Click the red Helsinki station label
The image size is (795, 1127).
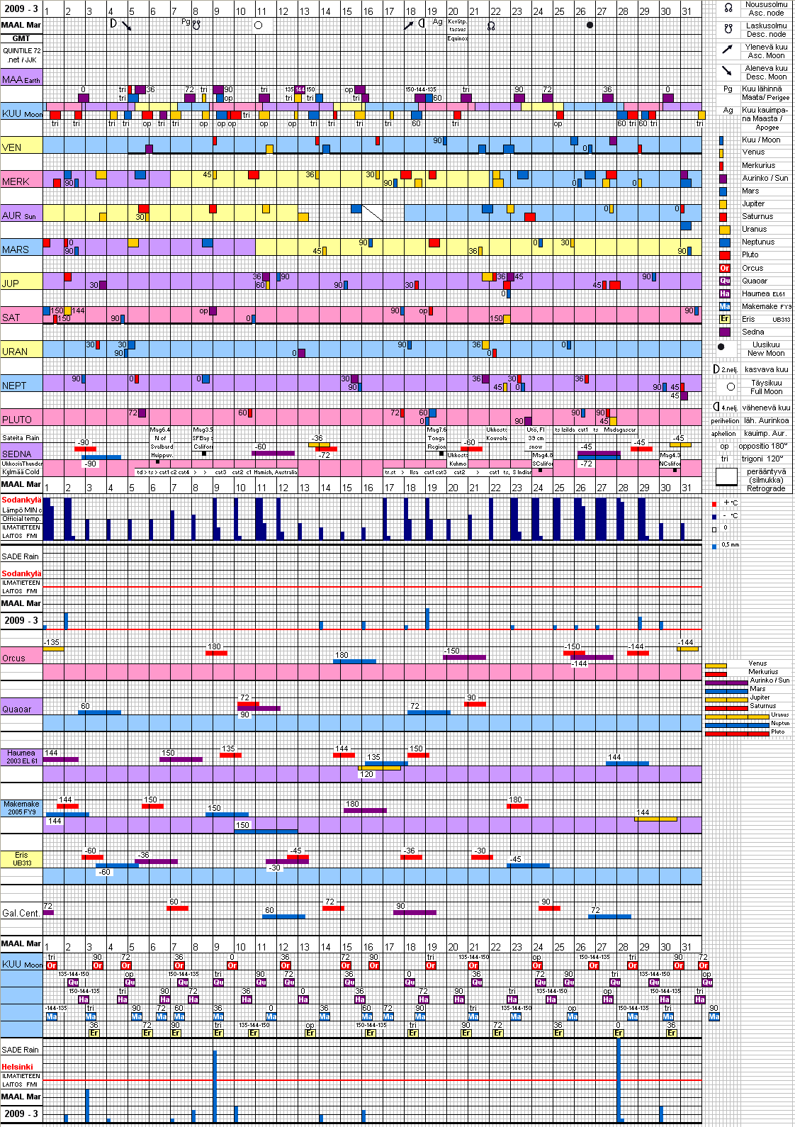(x=17, y=1067)
